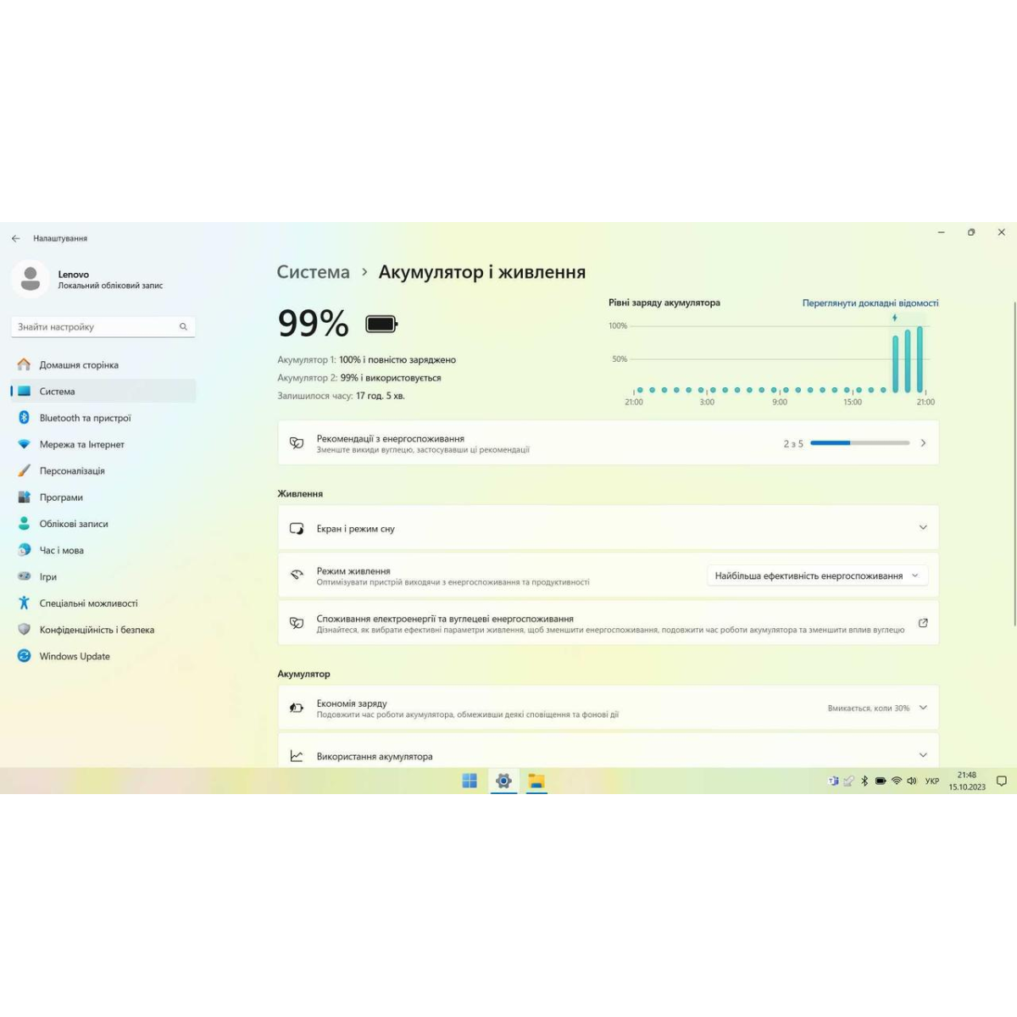
Task: Click the Windows Start button
Action: point(470,781)
